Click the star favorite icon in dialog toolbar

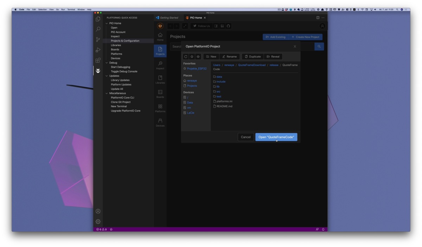click(x=192, y=56)
